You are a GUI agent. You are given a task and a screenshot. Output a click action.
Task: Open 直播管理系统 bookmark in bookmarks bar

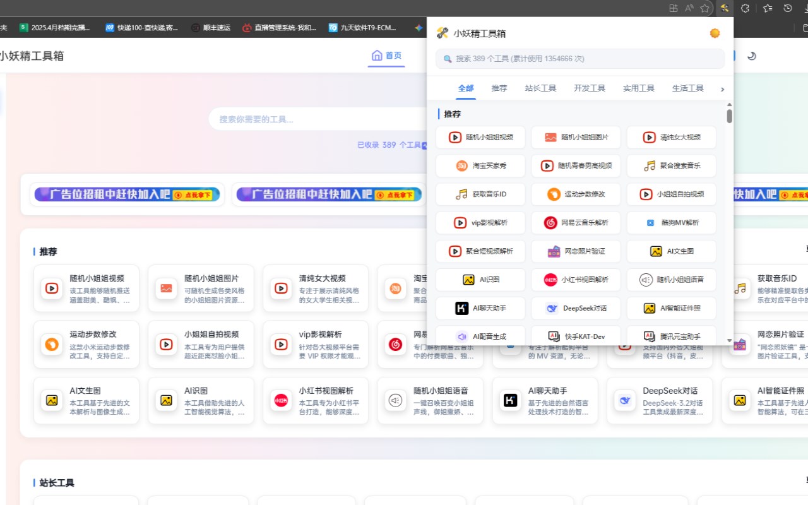(x=280, y=27)
